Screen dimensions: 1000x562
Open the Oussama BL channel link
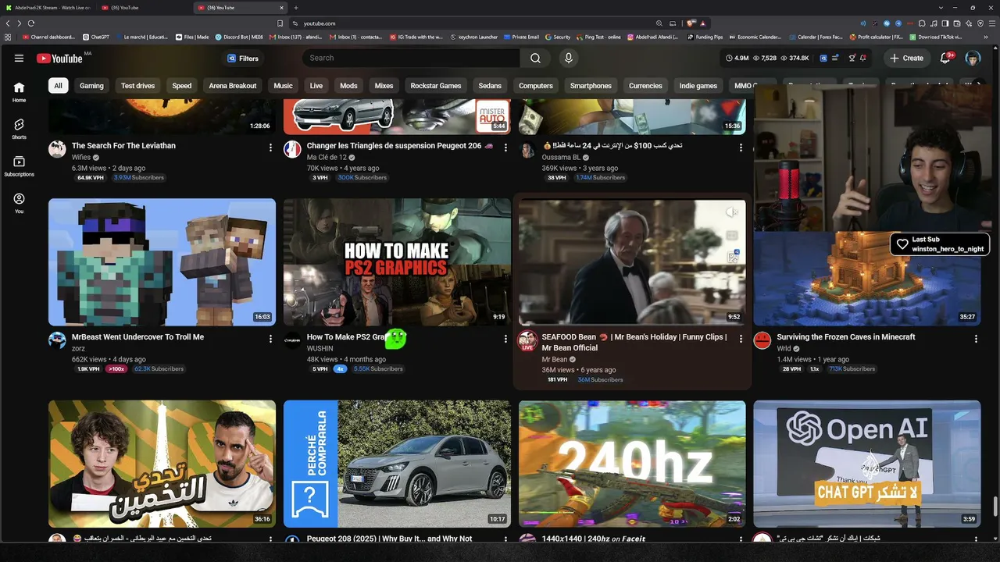[x=562, y=157]
